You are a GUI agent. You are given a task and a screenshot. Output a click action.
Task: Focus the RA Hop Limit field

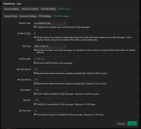50,111
